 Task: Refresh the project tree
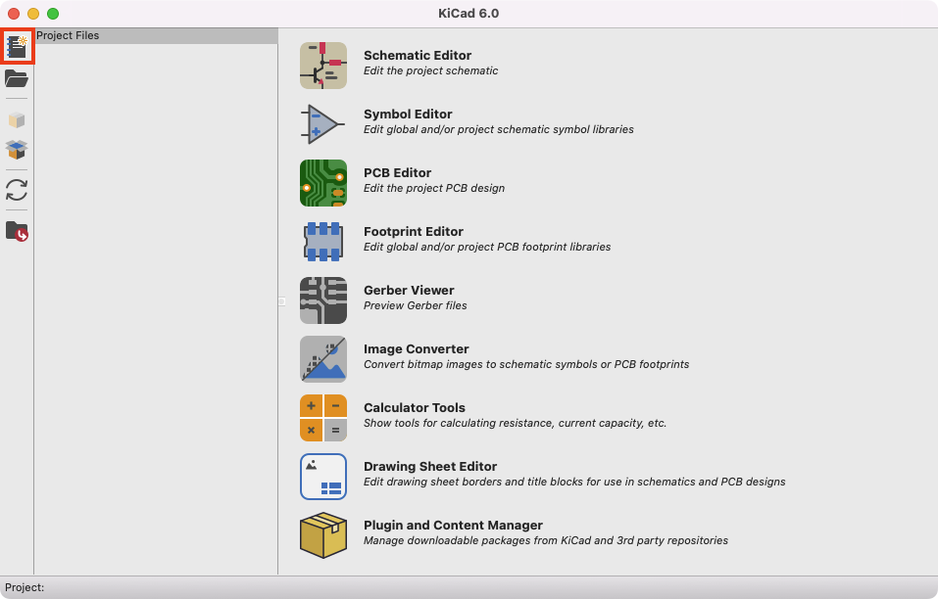tap(17, 190)
